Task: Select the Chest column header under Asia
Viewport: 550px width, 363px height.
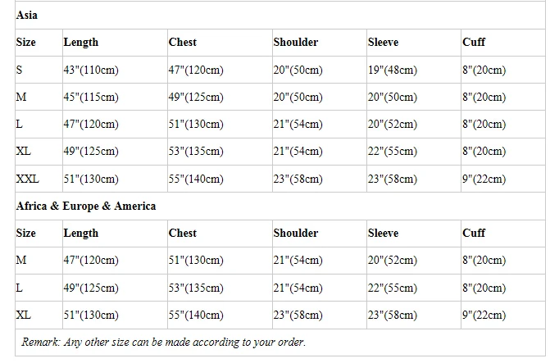Action: (183, 42)
